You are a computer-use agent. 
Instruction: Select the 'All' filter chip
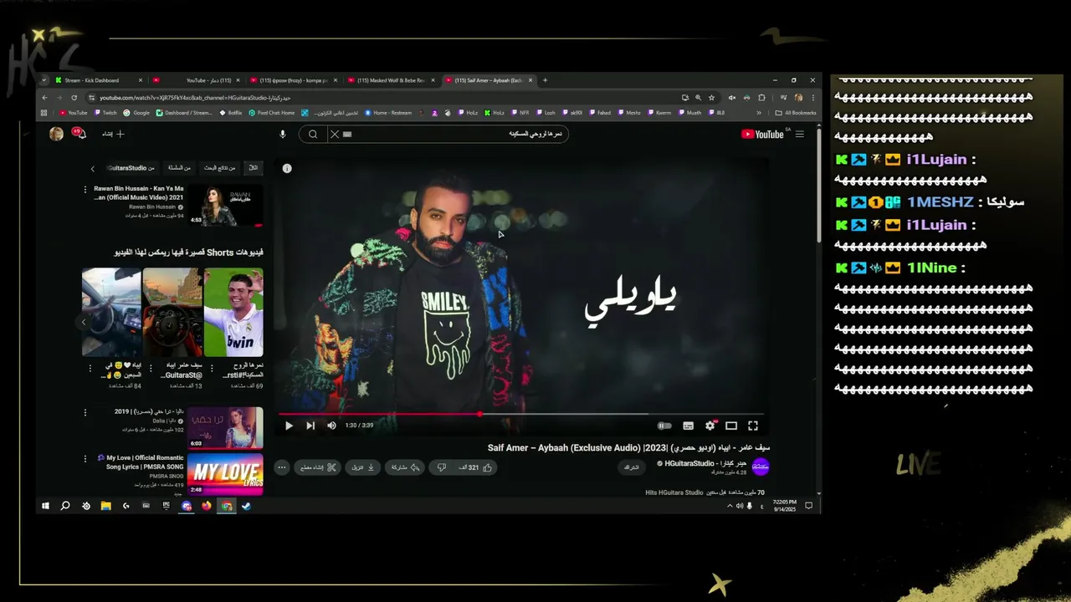pos(254,167)
